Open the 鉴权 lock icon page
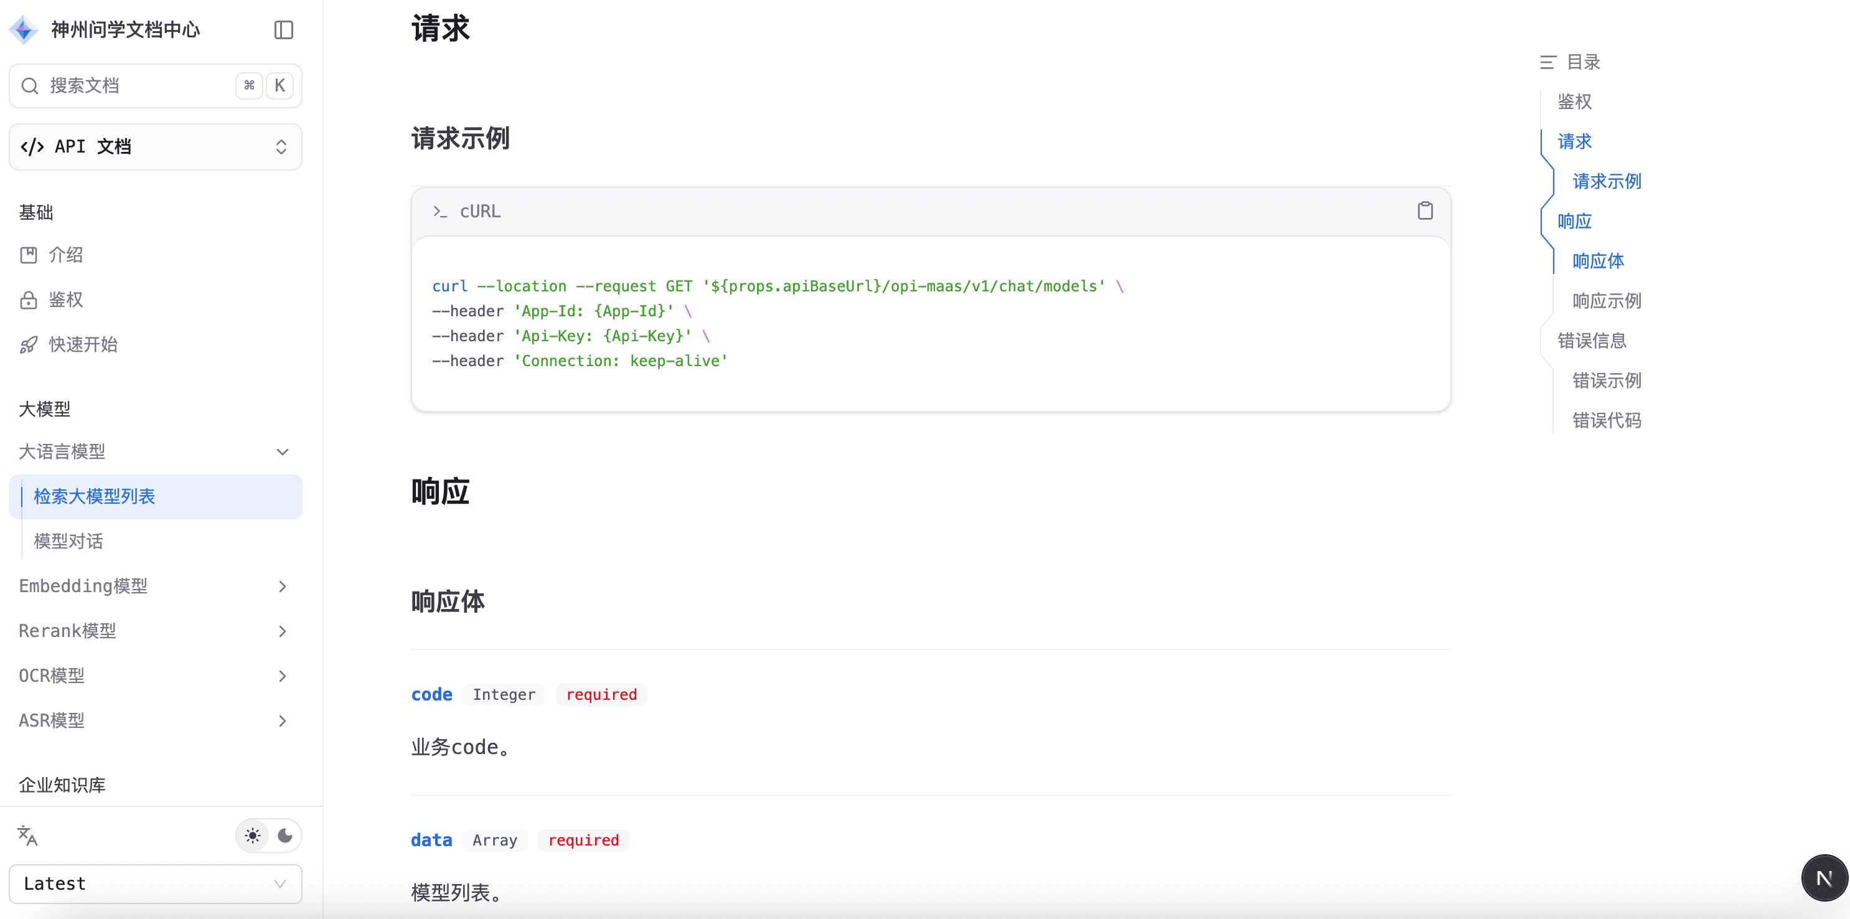 [29, 299]
